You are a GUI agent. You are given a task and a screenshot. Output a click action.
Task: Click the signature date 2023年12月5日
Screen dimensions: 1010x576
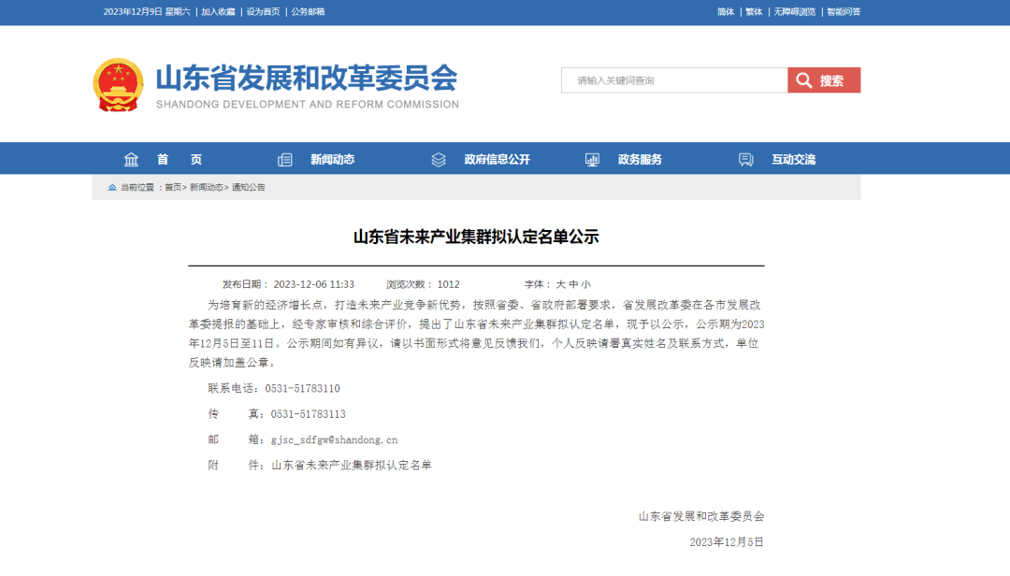click(727, 542)
